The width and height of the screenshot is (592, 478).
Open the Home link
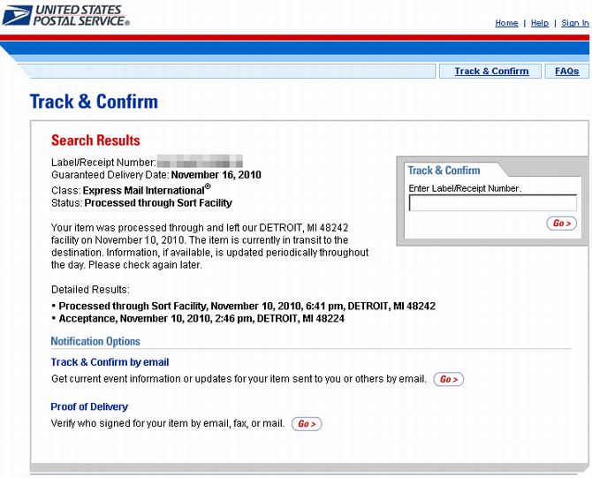point(506,23)
